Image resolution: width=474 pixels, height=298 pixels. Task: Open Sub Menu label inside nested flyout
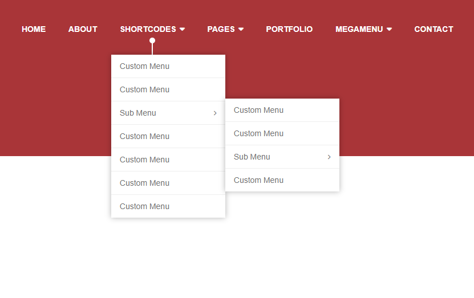252,157
